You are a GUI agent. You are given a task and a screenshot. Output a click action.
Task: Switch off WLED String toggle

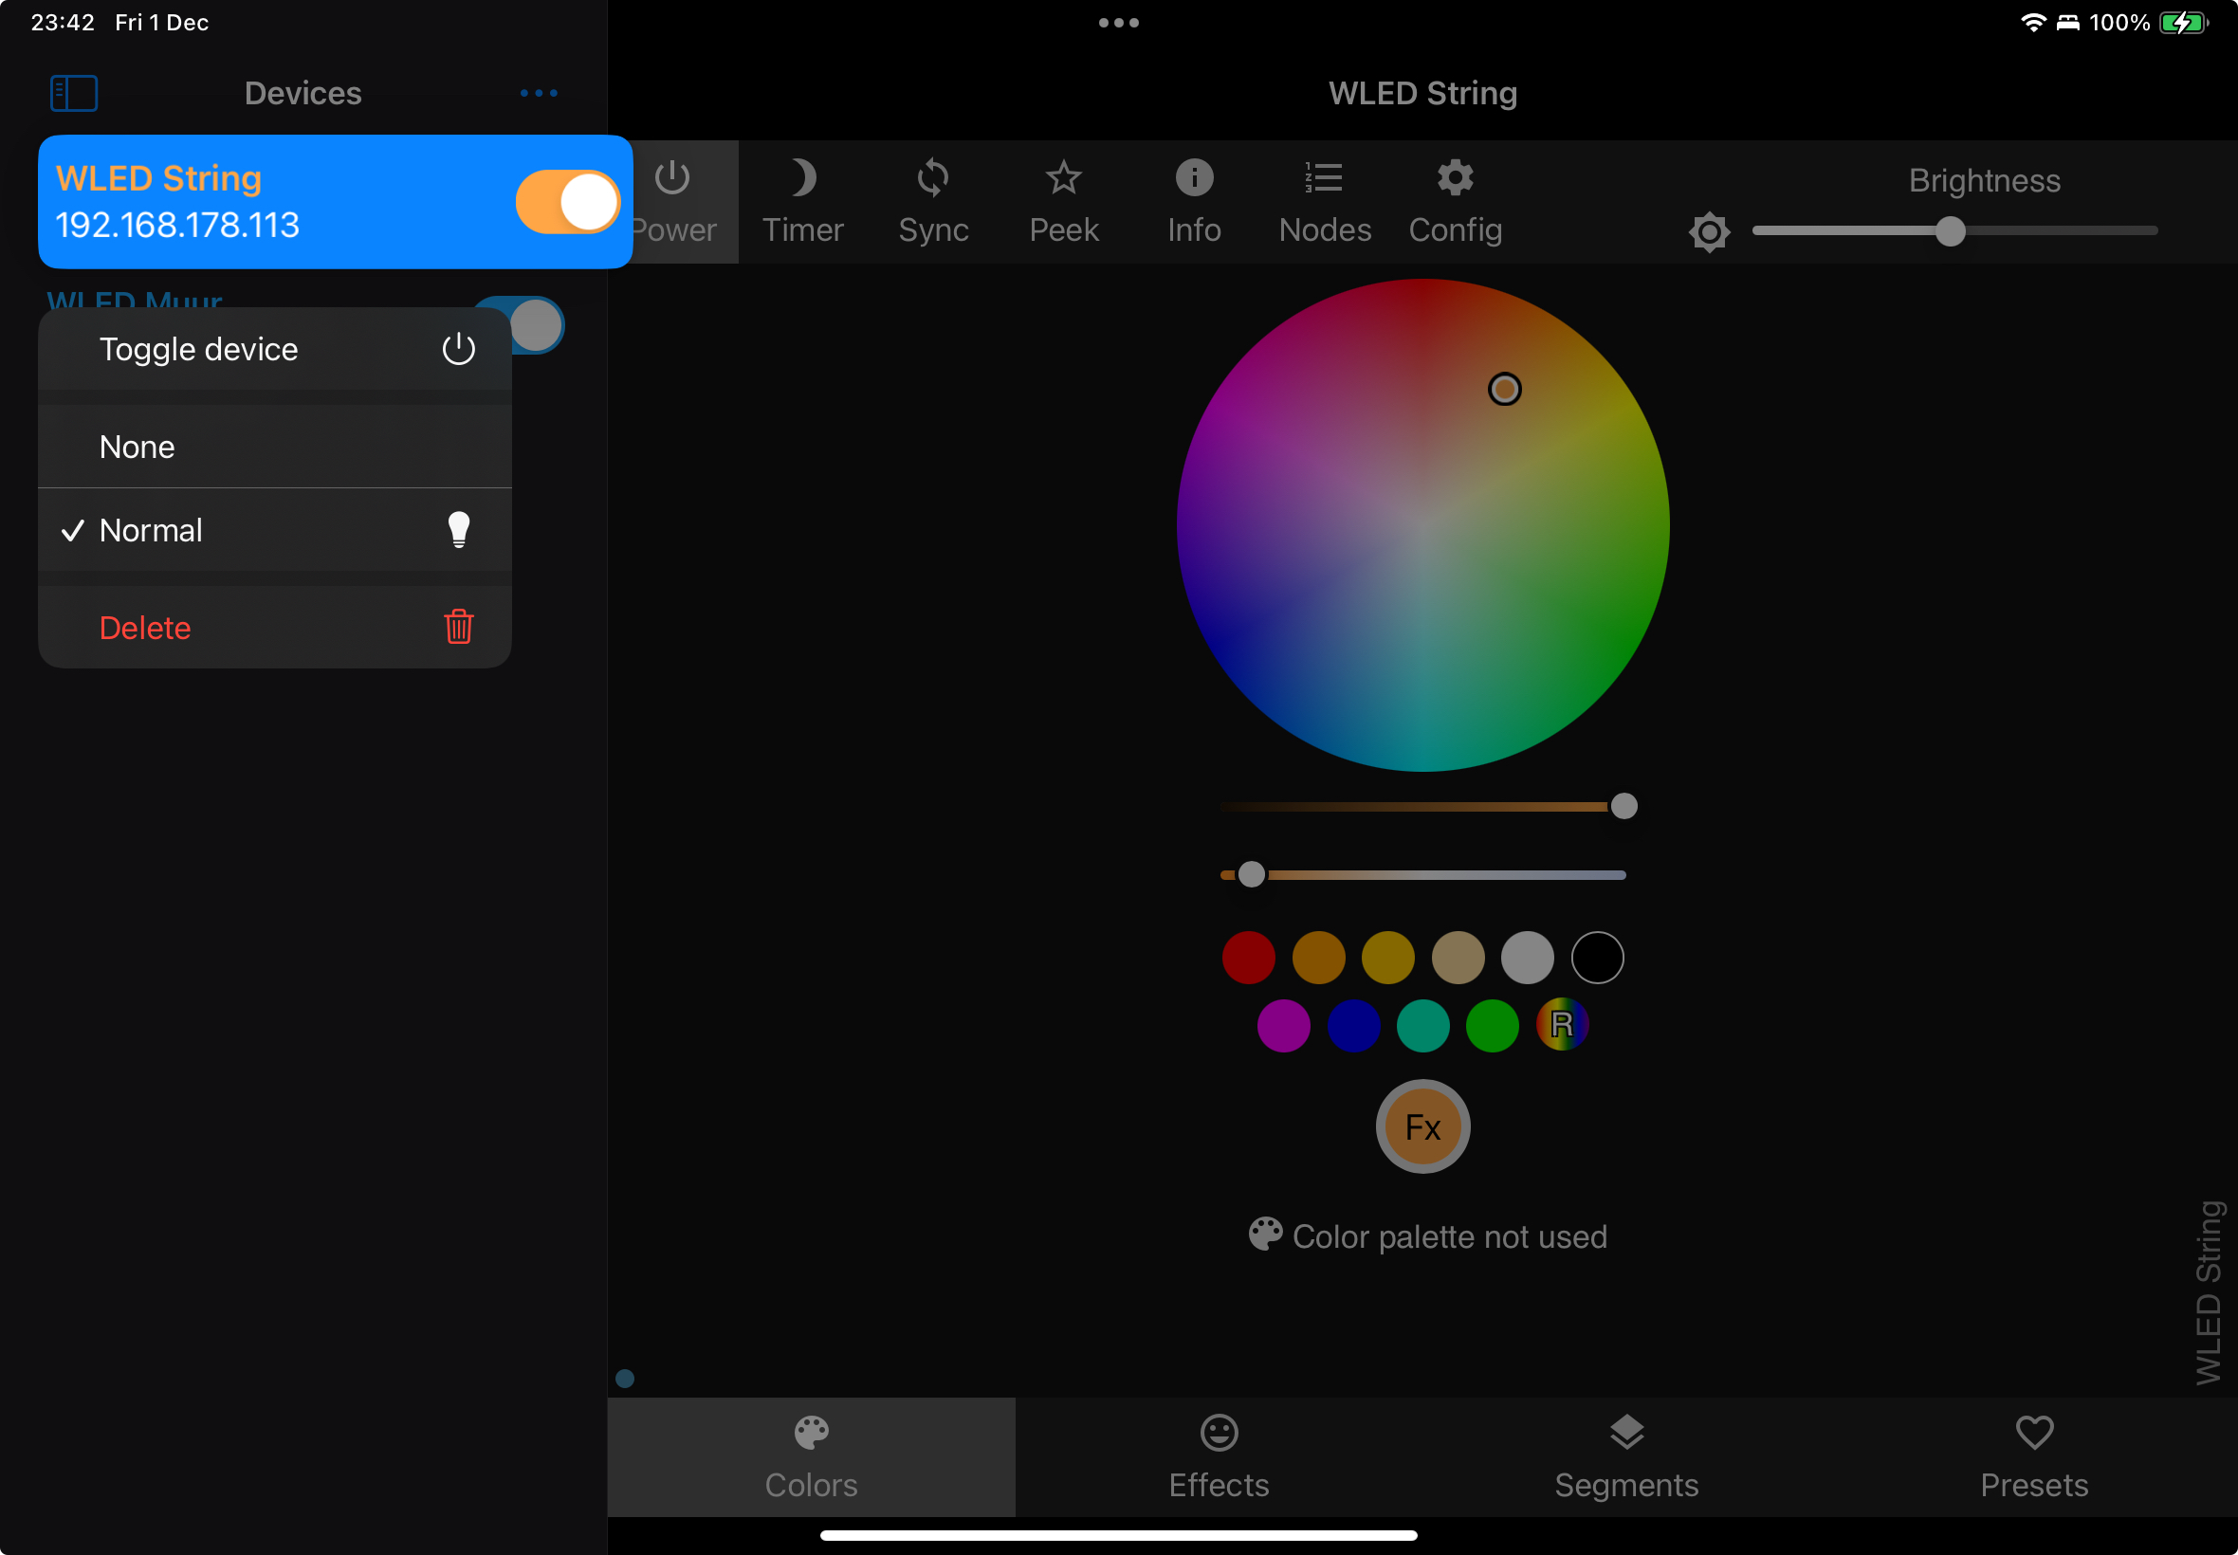(567, 202)
